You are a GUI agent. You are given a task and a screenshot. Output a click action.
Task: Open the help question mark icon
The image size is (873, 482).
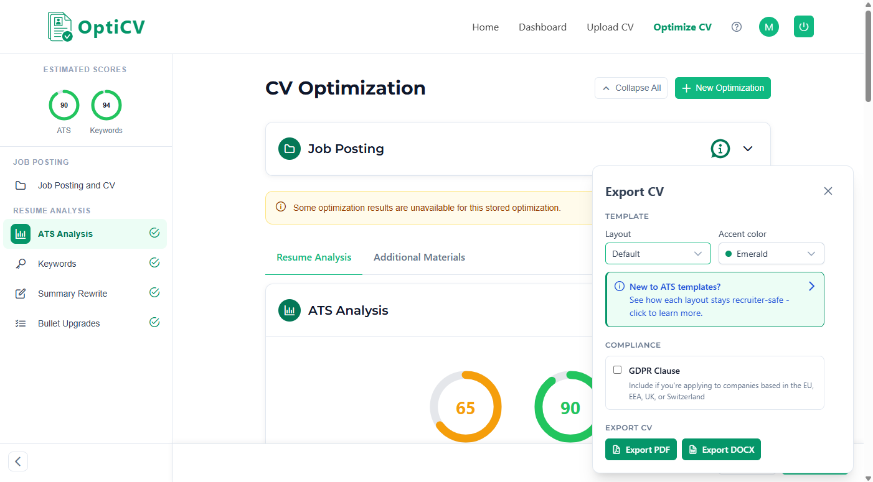pyautogui.click(x=737, y=27)
